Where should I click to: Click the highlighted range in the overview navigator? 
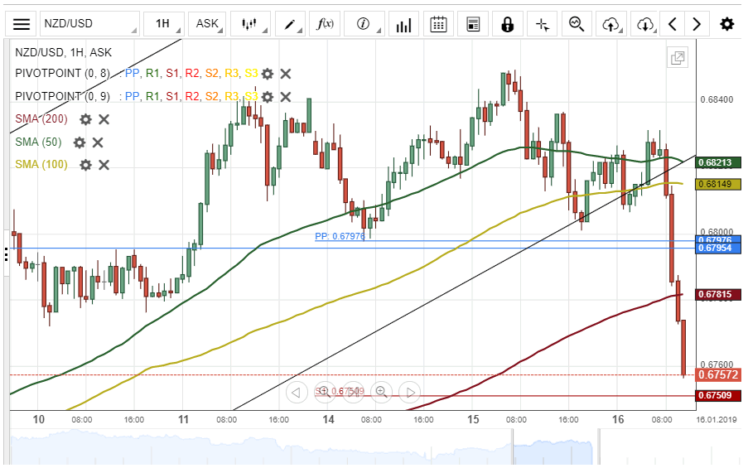tap(553, 451)
